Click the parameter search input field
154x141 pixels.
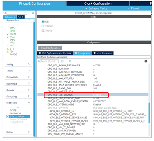click(49, 61)
